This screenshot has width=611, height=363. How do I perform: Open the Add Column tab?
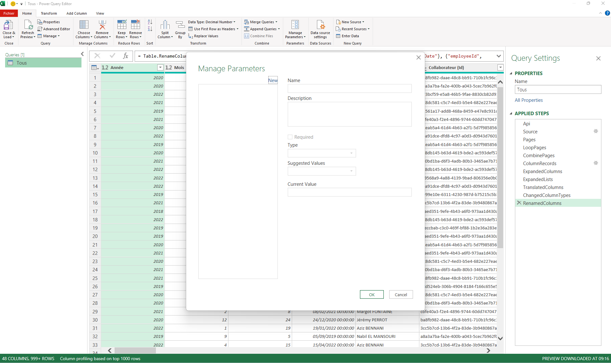(76, 13)
